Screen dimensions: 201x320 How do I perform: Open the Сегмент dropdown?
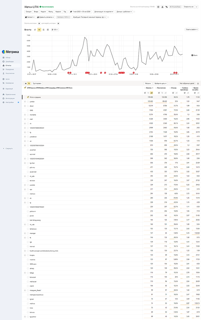(30, 17)
